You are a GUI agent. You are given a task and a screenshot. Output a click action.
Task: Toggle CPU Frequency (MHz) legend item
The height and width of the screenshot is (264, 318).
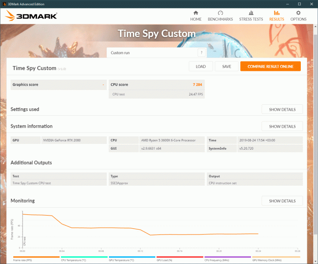coord(228,259)
